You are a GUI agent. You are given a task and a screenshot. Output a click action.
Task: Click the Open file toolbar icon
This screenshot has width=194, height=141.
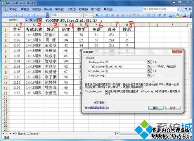point(11,15)
